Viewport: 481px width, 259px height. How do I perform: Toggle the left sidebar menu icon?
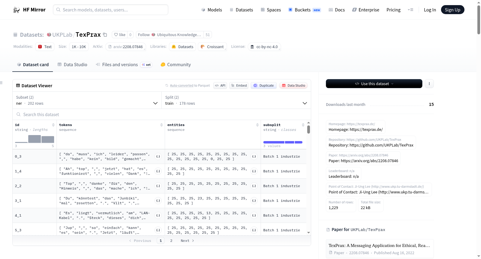[x=1, y=83]
